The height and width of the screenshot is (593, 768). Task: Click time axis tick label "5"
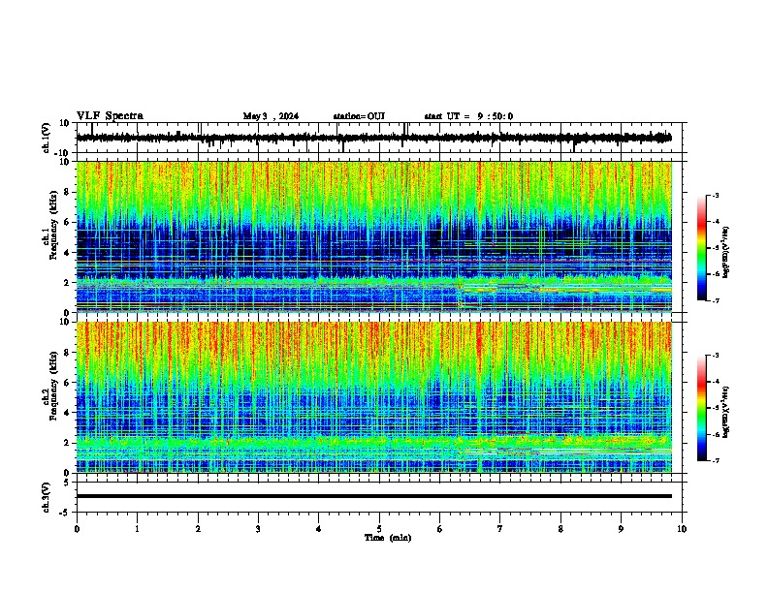379,529
